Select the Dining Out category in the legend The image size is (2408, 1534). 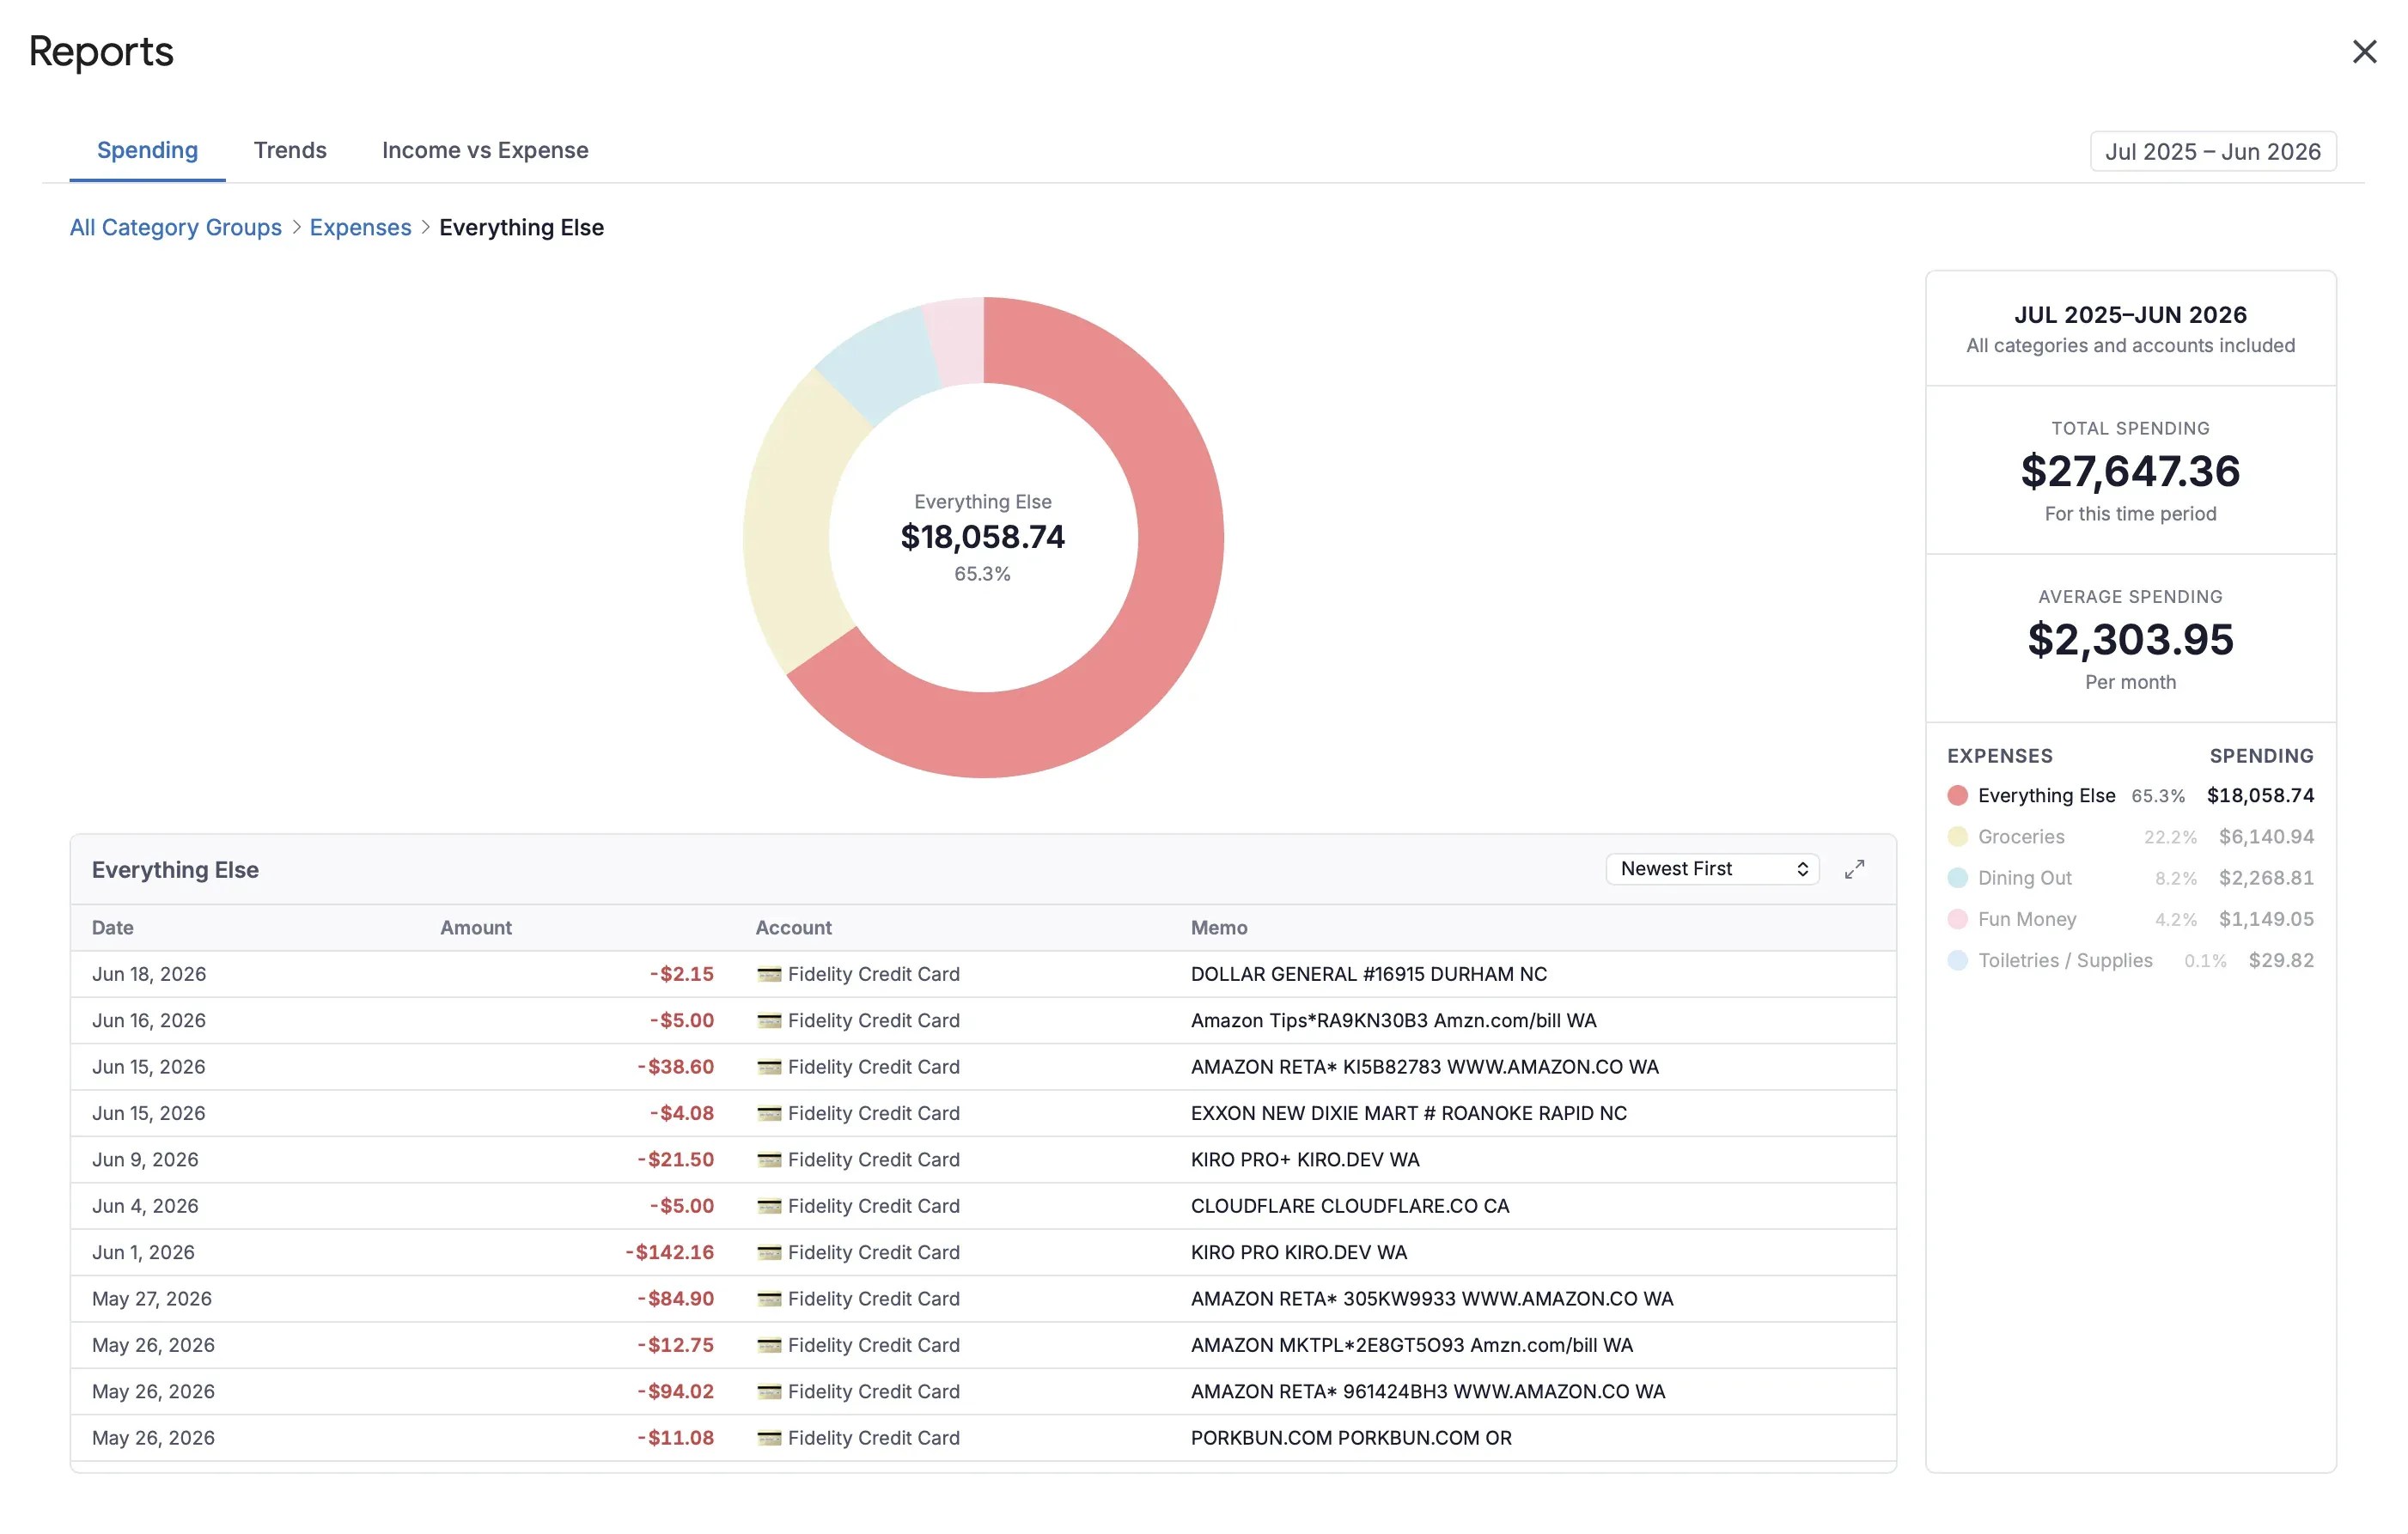[2130, 877]
